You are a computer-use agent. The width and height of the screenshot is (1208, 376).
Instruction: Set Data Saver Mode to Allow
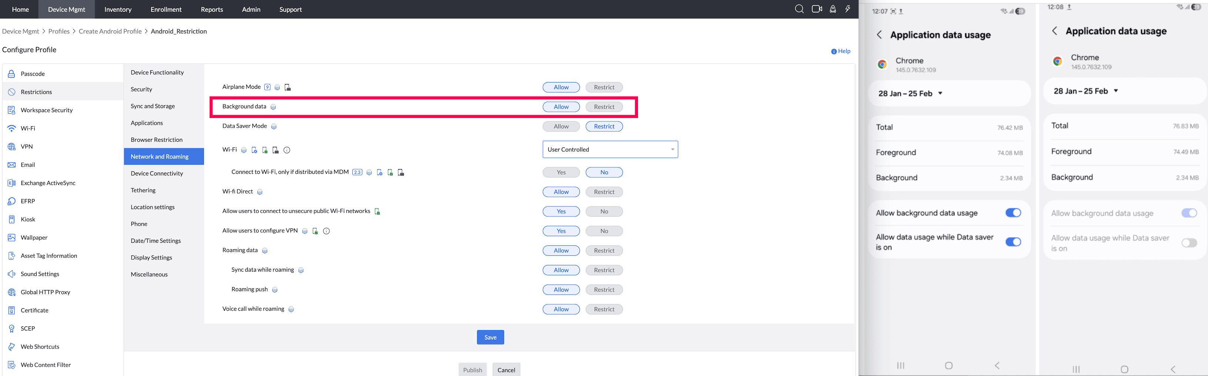point(561,127)
